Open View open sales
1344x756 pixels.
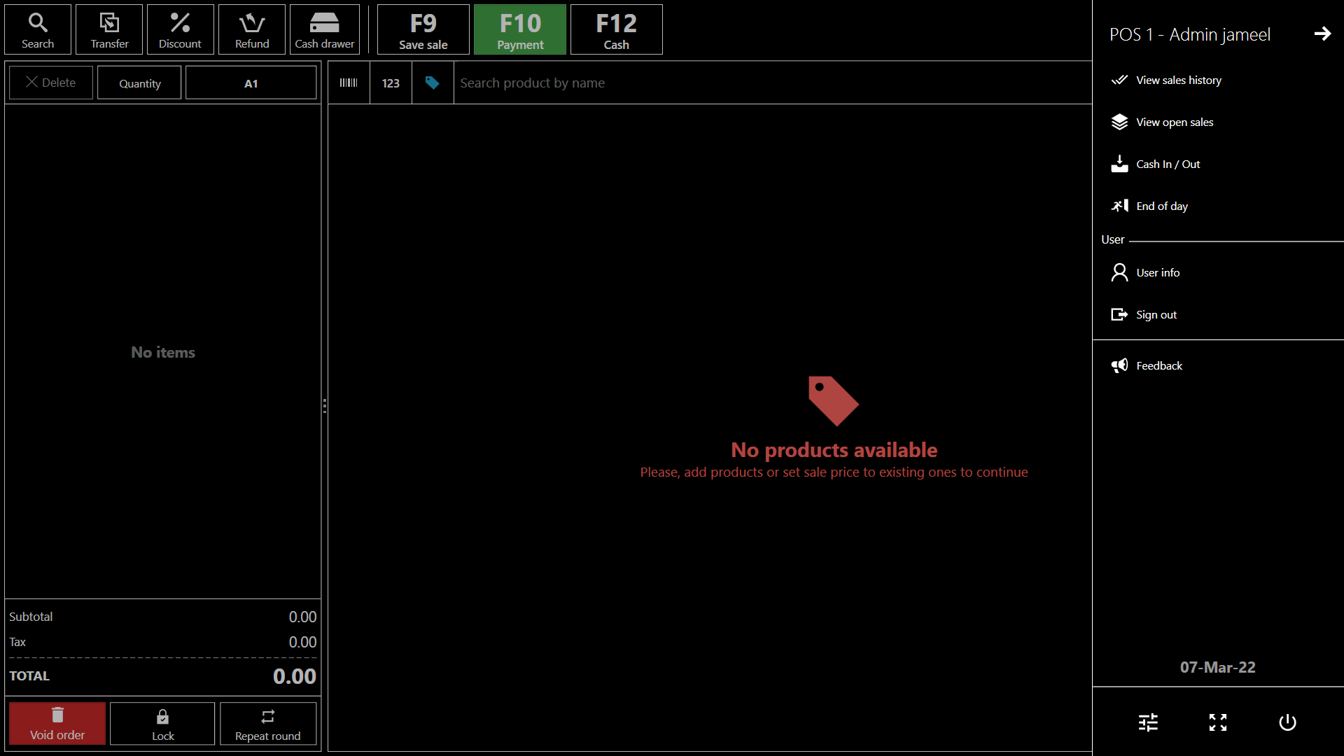[x=1174, y=122]
